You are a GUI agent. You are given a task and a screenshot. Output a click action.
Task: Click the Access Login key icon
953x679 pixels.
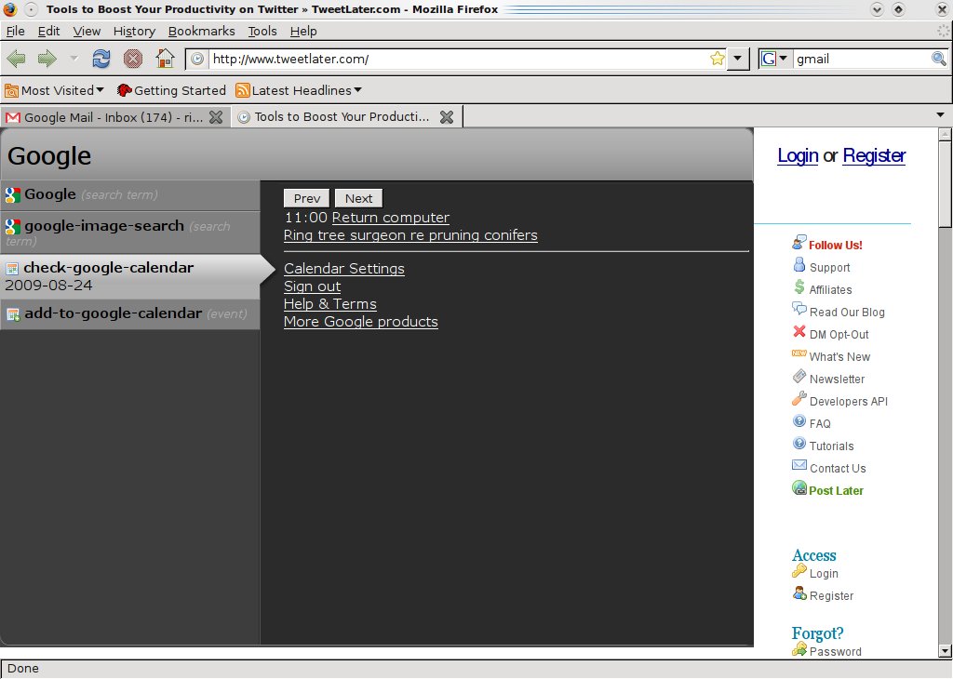coord(799,571)
